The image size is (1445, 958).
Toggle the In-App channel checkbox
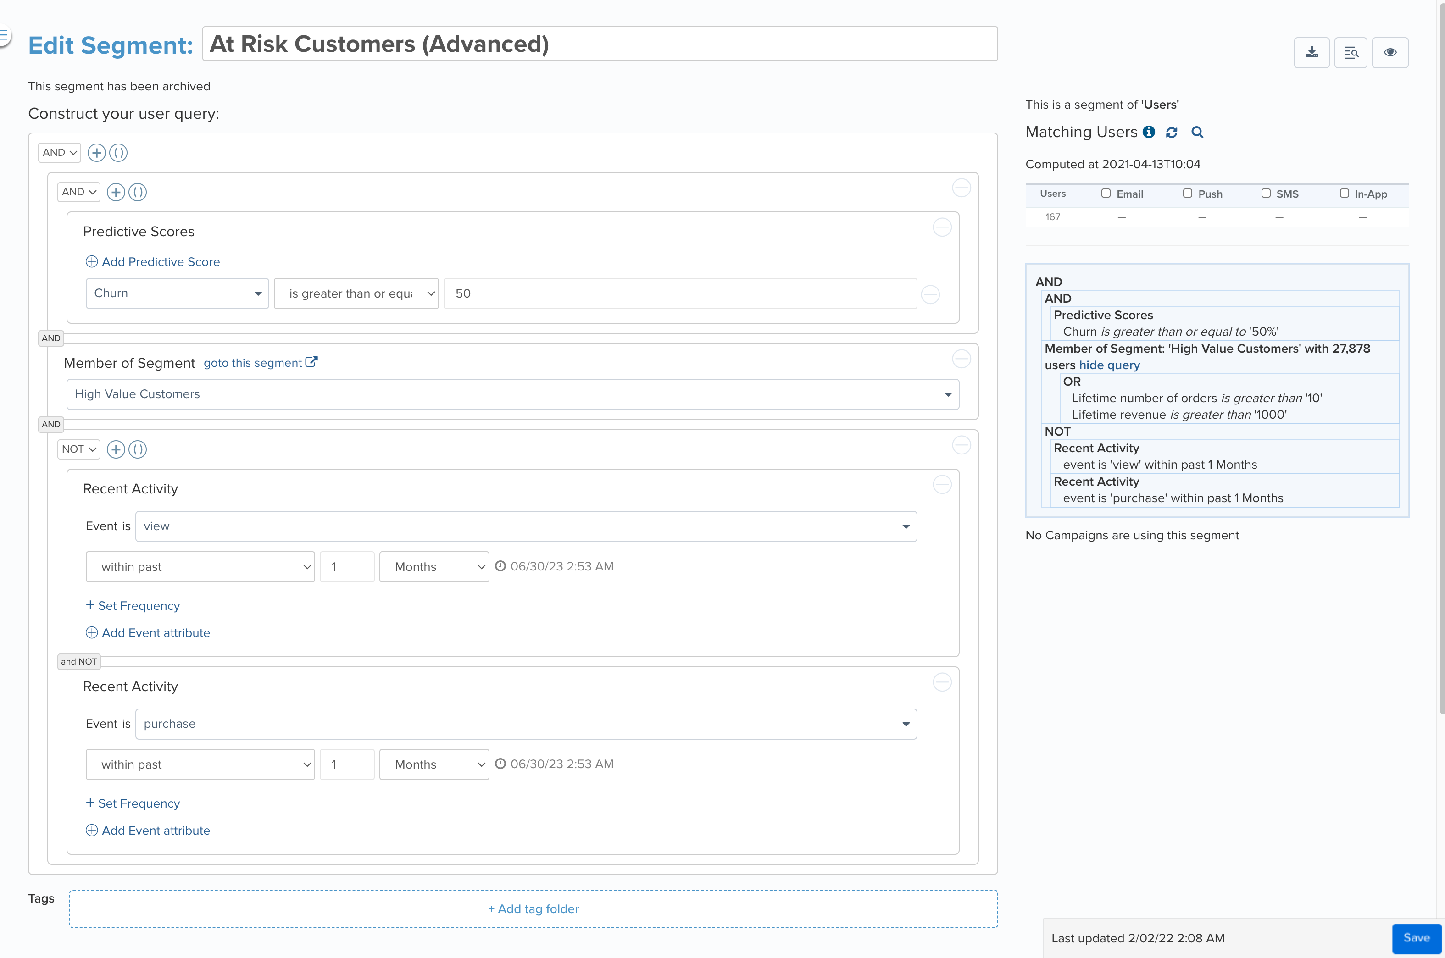(1344, 193)
